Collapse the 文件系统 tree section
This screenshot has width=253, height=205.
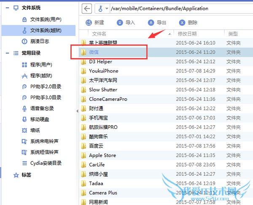point(8,8)
